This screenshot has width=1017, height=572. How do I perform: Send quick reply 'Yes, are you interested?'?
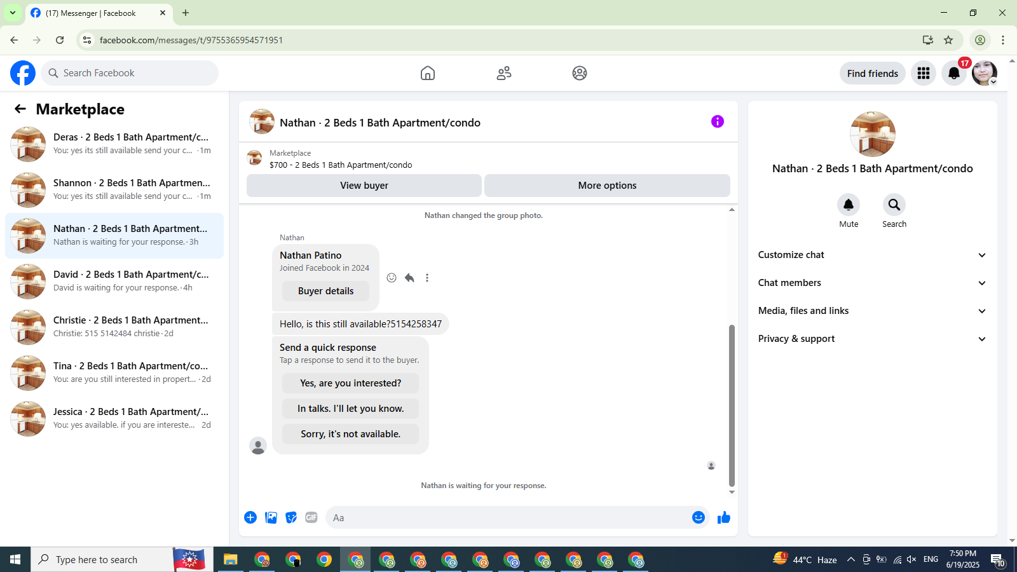coord(350,383)
